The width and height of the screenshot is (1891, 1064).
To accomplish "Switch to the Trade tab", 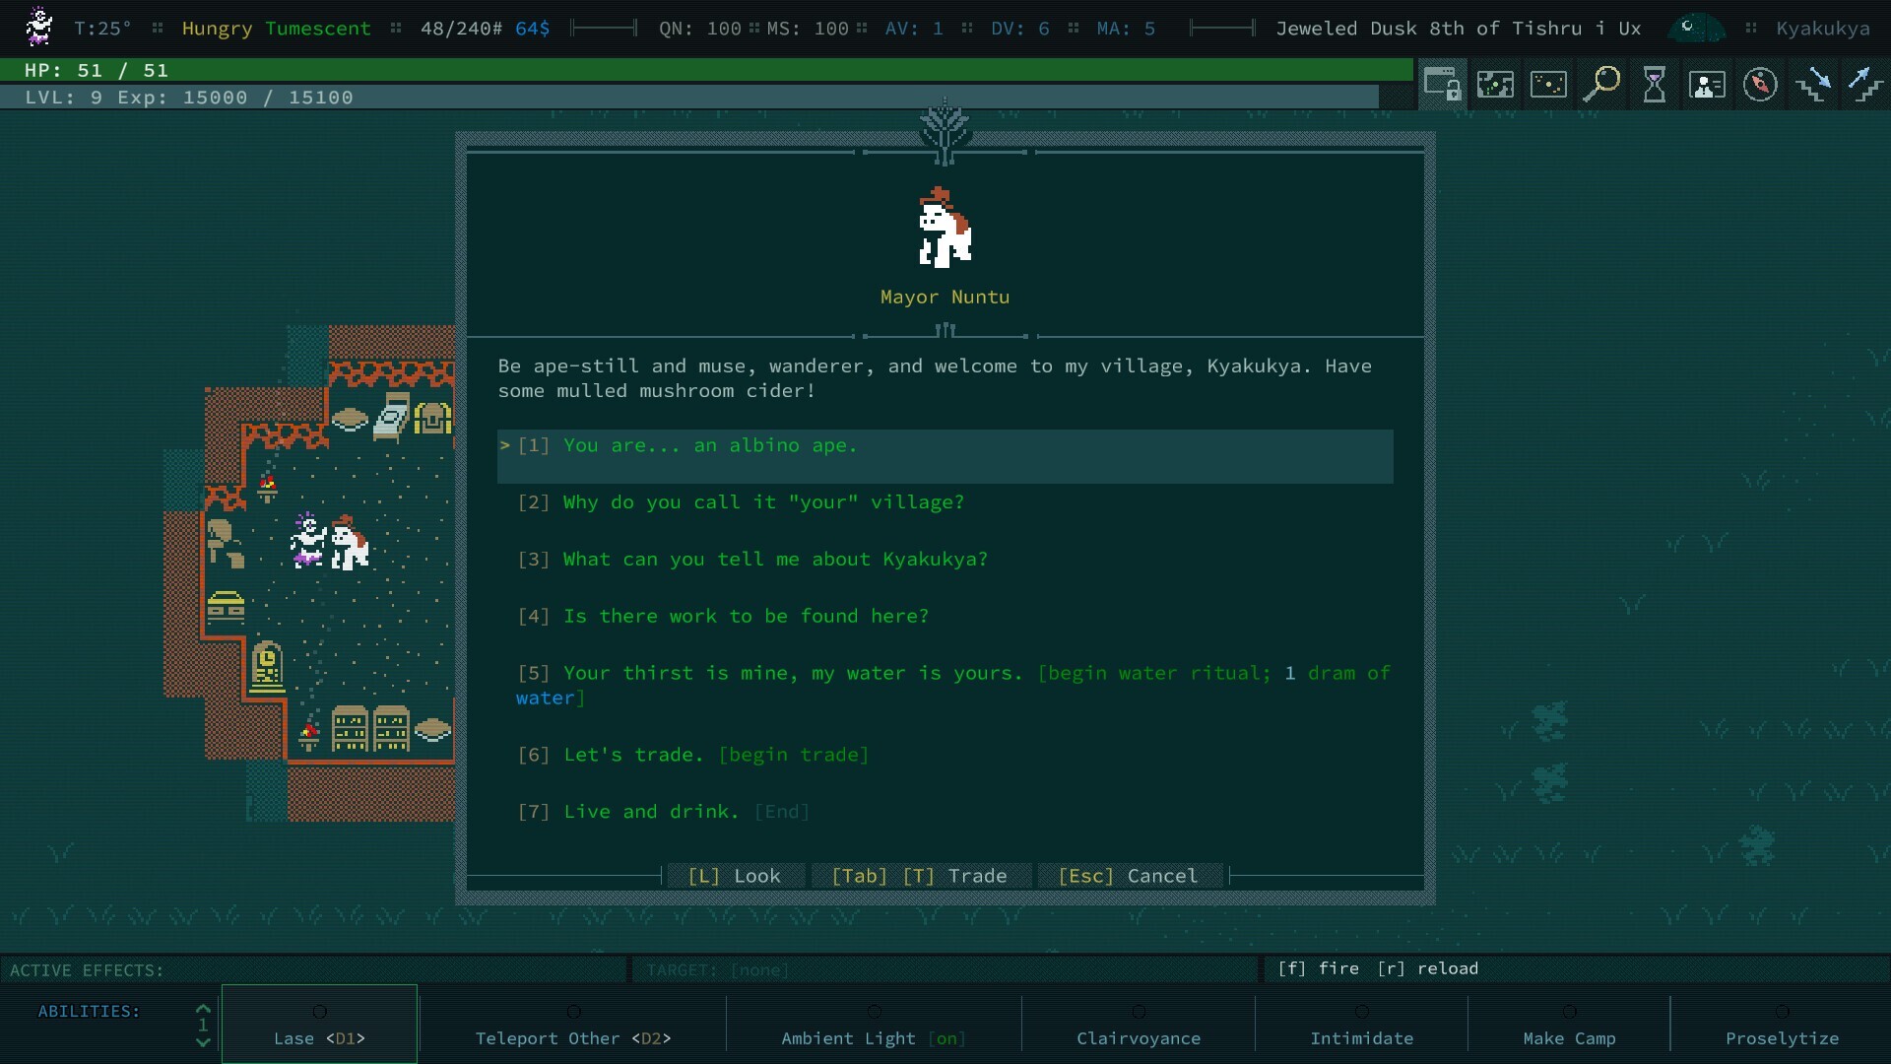I will [920, 875].
